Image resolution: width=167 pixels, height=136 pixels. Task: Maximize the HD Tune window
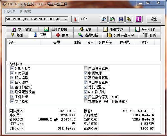coord(148,3)
